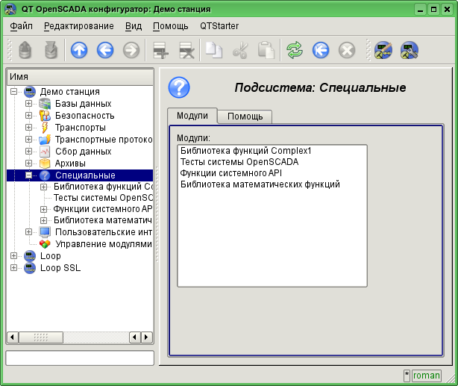Click the Транспорты lightning icon
The image size is (458, 386).
point(45,128)
